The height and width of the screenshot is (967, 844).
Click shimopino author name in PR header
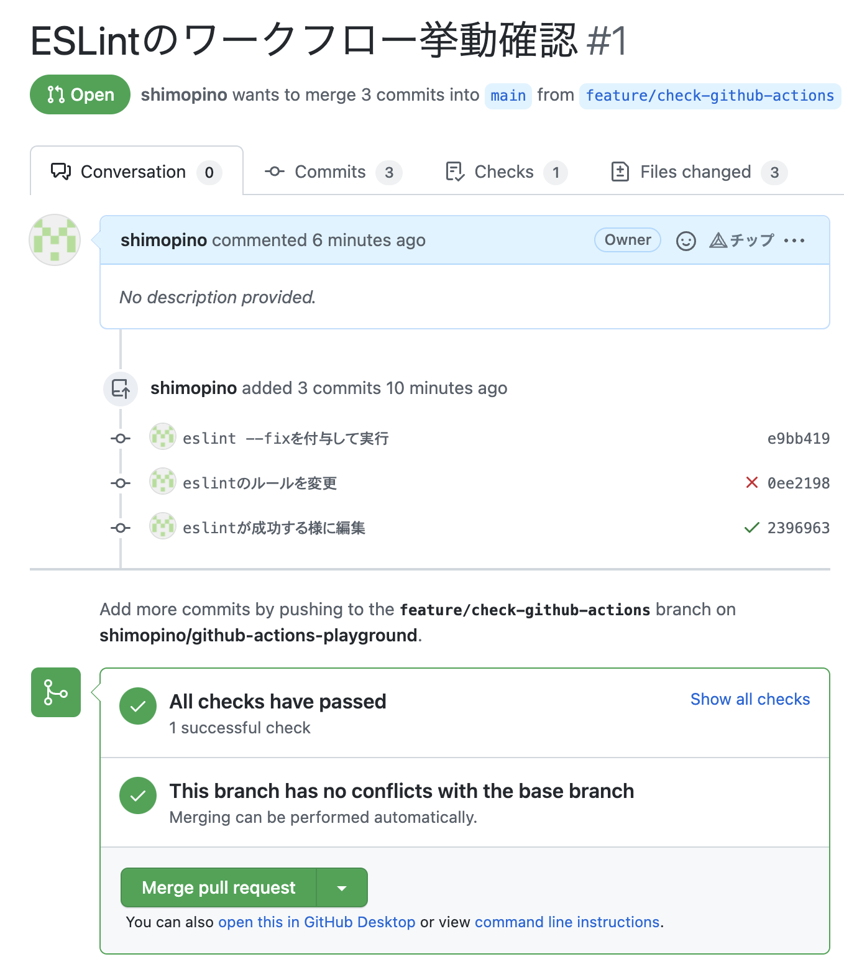[x=184, y=94]
